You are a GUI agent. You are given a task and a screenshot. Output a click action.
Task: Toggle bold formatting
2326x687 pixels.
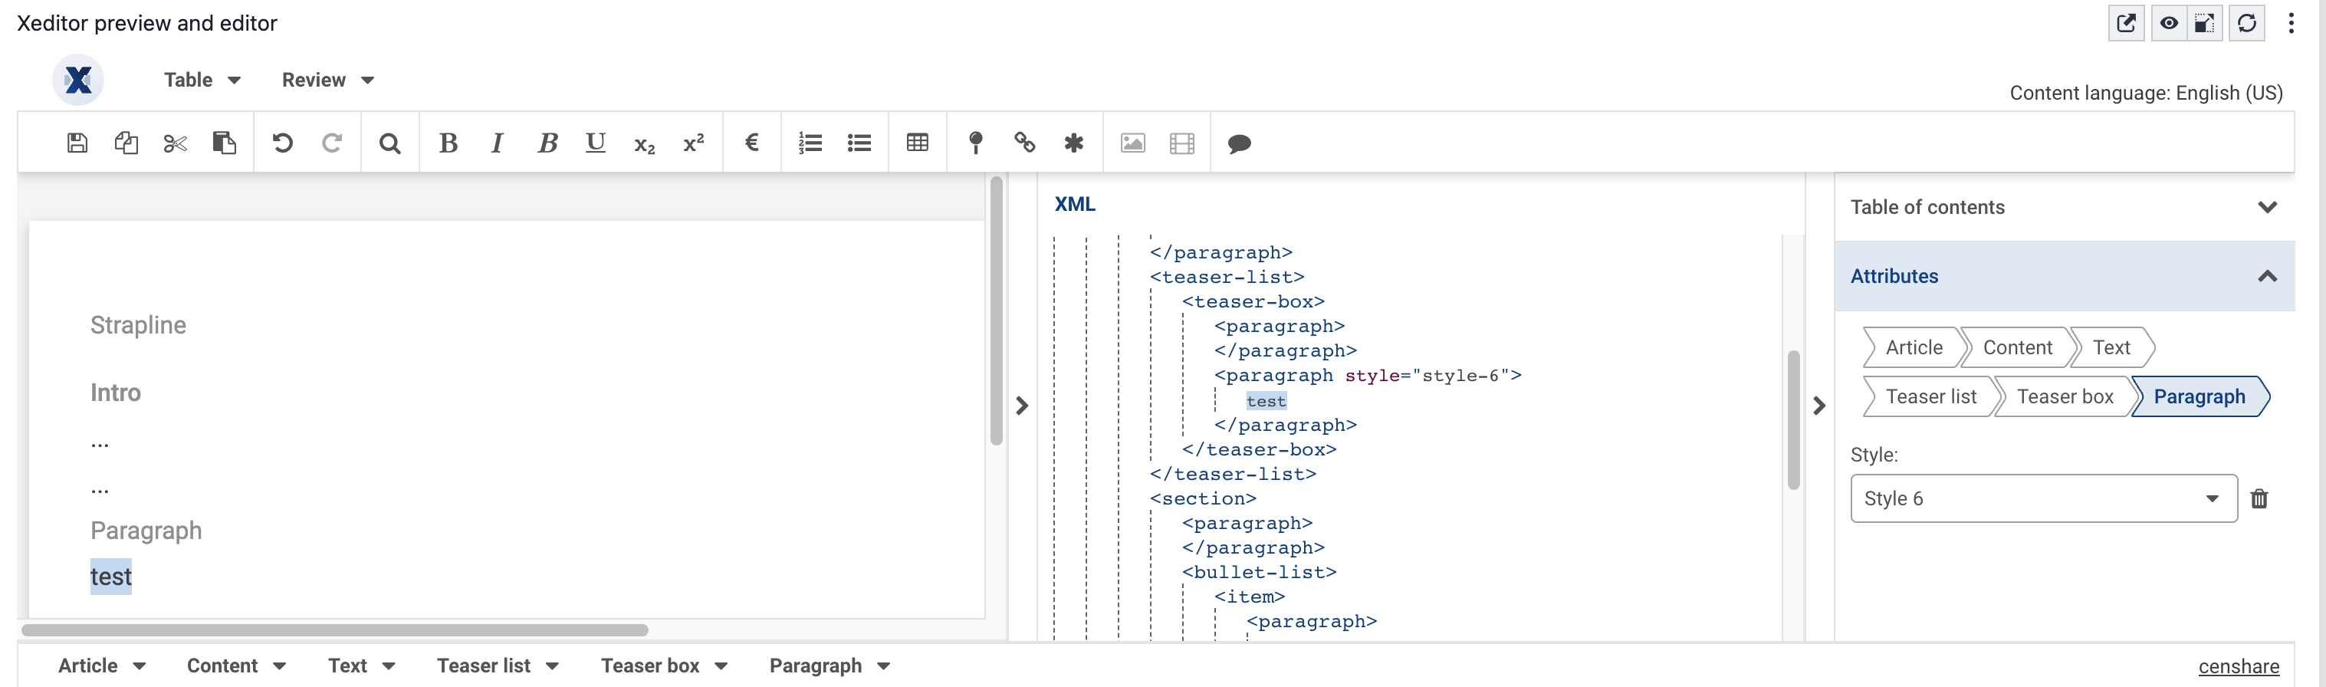[448, 143]
